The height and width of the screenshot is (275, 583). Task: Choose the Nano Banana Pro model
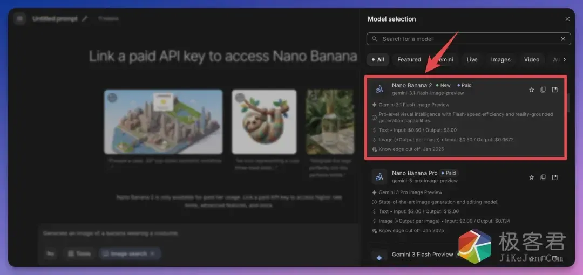point(415,173)
